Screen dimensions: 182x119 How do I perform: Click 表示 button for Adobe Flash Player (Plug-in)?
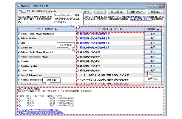point(153,52)
